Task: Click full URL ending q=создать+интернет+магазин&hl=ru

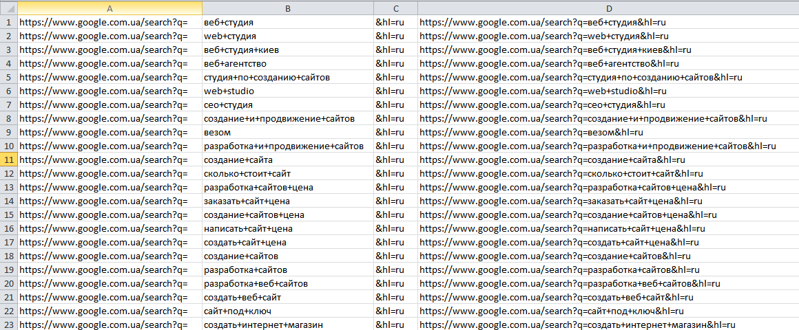Action: (608, 324)
